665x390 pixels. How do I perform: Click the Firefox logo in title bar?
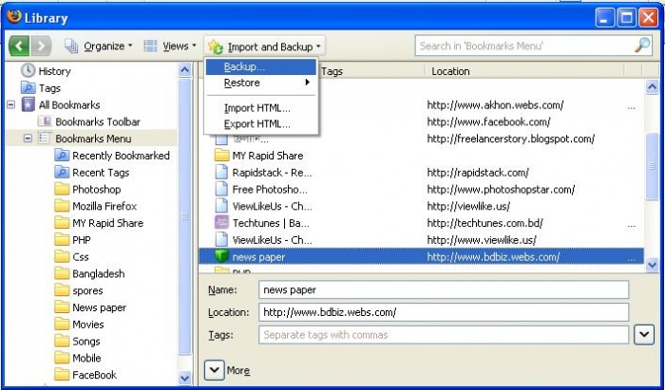coord(13,17)
